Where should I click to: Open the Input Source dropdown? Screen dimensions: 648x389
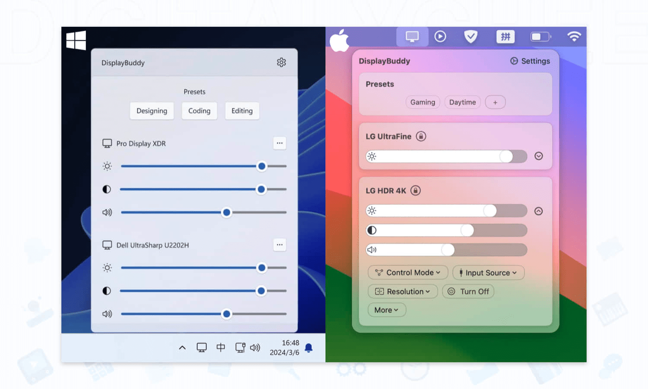tap(488, 273)
